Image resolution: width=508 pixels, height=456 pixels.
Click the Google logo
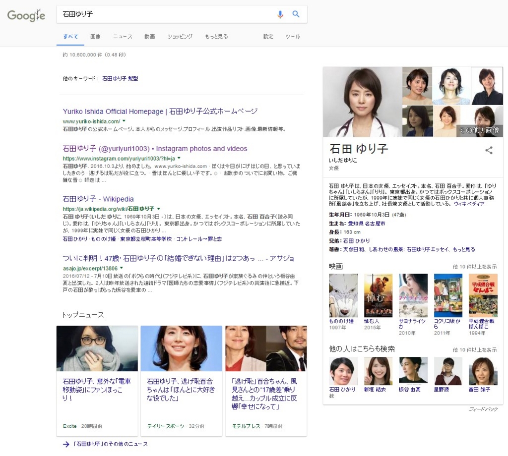(26, 15)
